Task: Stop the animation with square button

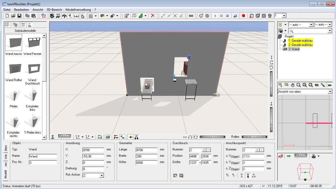Action: [227, 16]
